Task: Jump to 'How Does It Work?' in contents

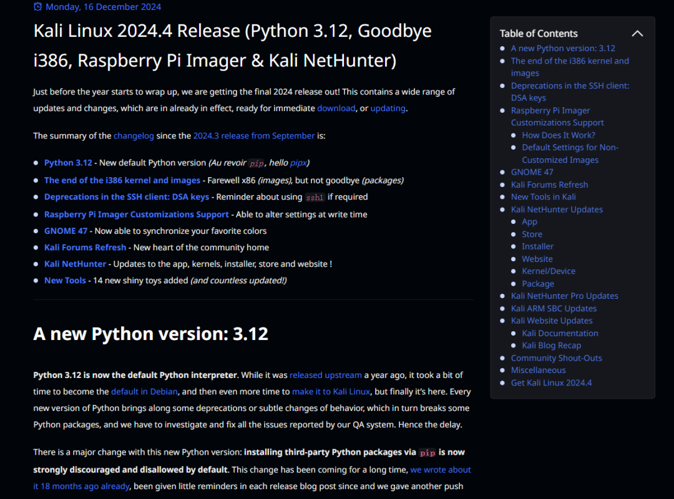Action: coord(559,135)
